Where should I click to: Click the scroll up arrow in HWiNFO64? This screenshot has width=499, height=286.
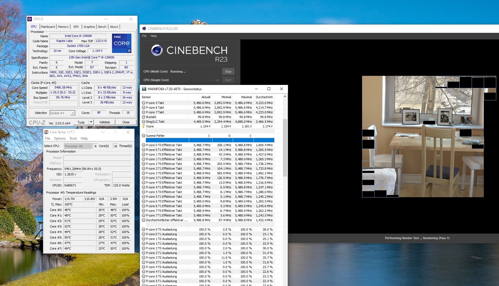(x=285, y=97)
